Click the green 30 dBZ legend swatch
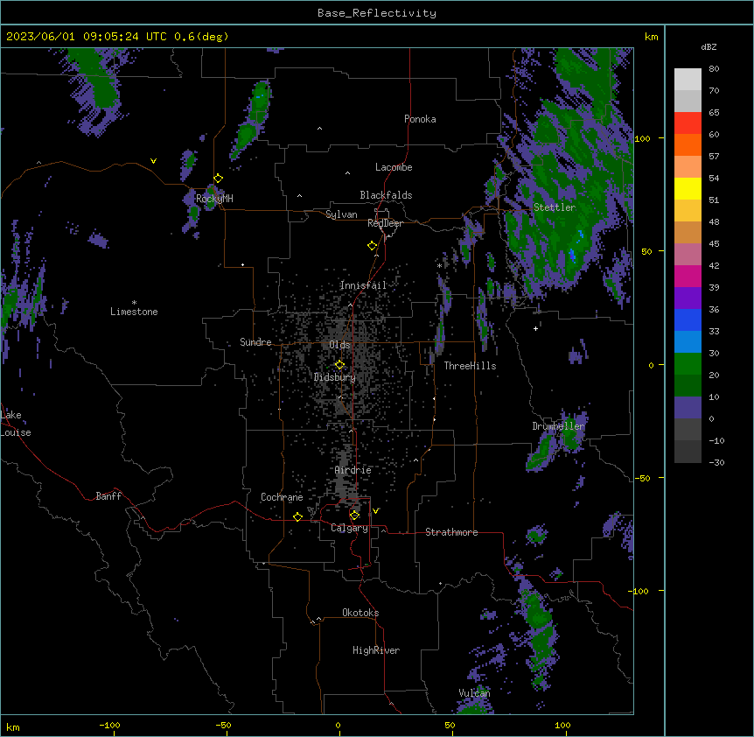The width and height of the screenshot is (754, 737). (688, 364)
